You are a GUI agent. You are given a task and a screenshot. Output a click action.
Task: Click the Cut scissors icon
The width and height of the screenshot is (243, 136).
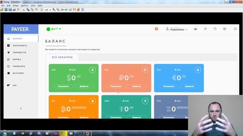(x=24, y=9)
